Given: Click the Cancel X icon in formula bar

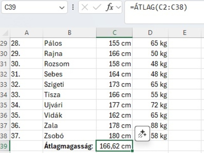Looking at the screenshot, I should [85, 7].
